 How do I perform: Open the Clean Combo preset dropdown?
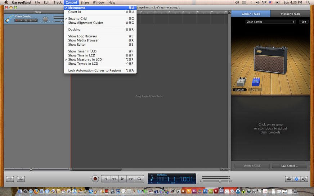[x=270, y=22]
